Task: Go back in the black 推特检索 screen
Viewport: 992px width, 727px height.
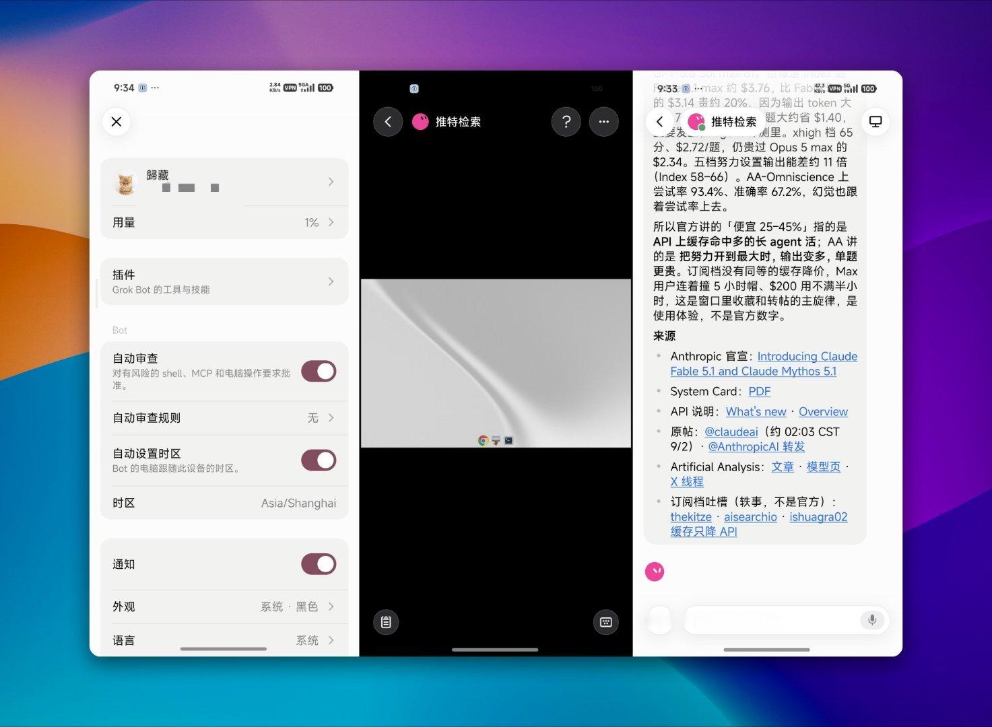Action: point(388,122)
